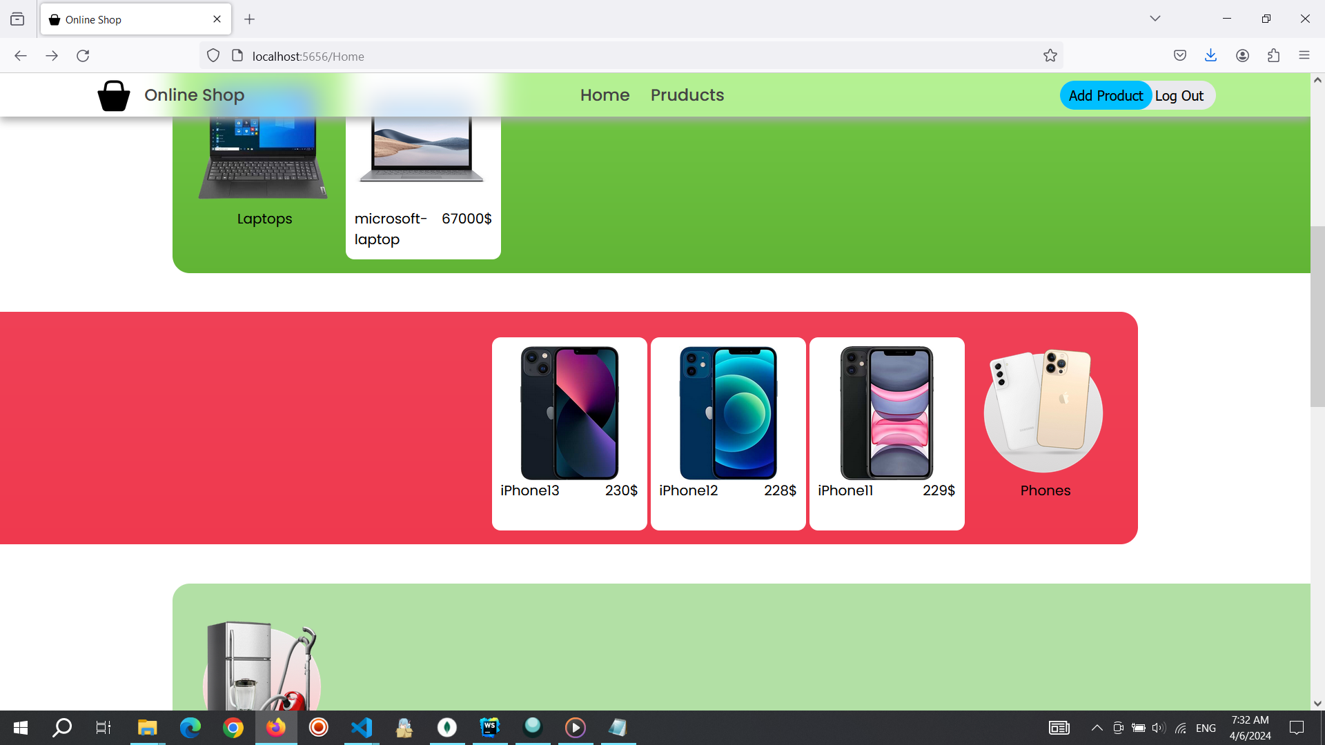
Task: Click the shopping basket logo icon
Action: [x=114, y=95]
